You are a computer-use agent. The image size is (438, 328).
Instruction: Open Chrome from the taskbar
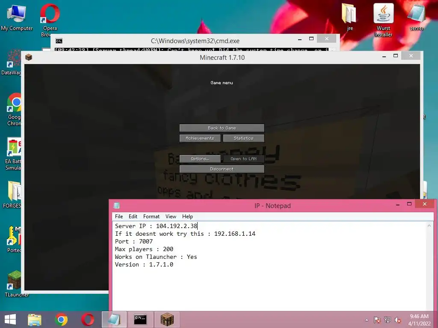coord(61,319)
